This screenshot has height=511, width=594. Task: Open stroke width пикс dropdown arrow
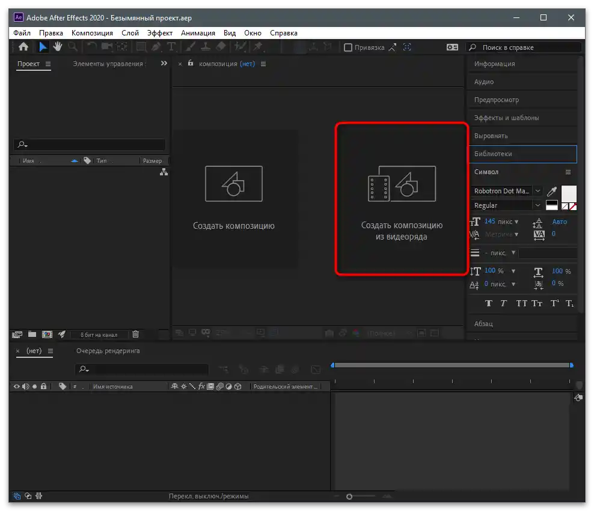(x=513, y=253)
